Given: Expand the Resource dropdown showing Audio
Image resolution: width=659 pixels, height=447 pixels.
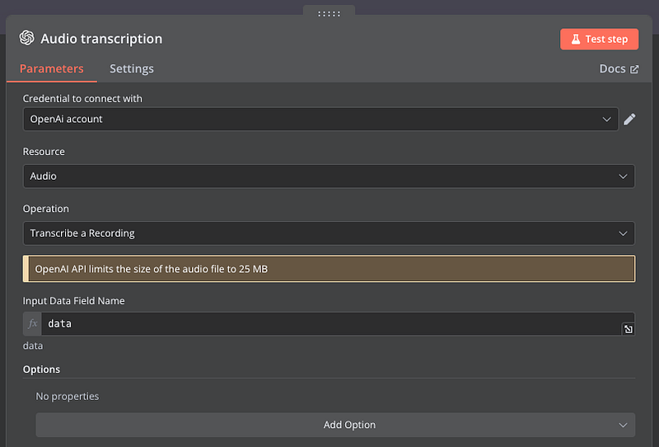Looking at the screenshot, I should coord(329,176).
